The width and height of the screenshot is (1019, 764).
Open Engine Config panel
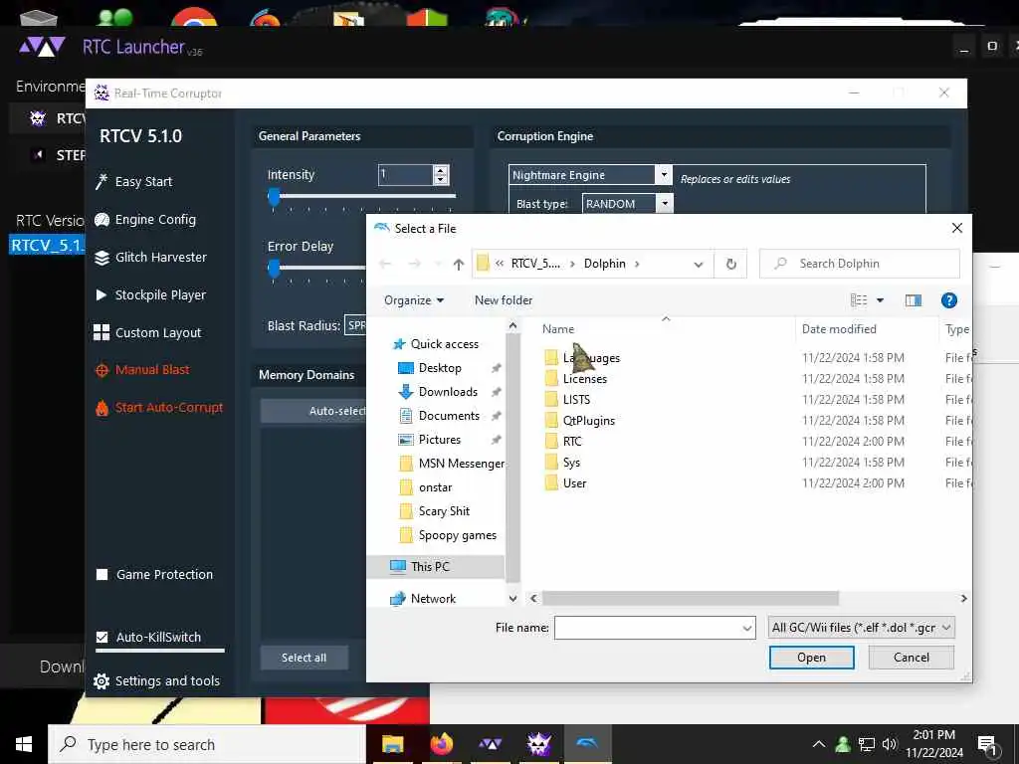click(155, 220)
